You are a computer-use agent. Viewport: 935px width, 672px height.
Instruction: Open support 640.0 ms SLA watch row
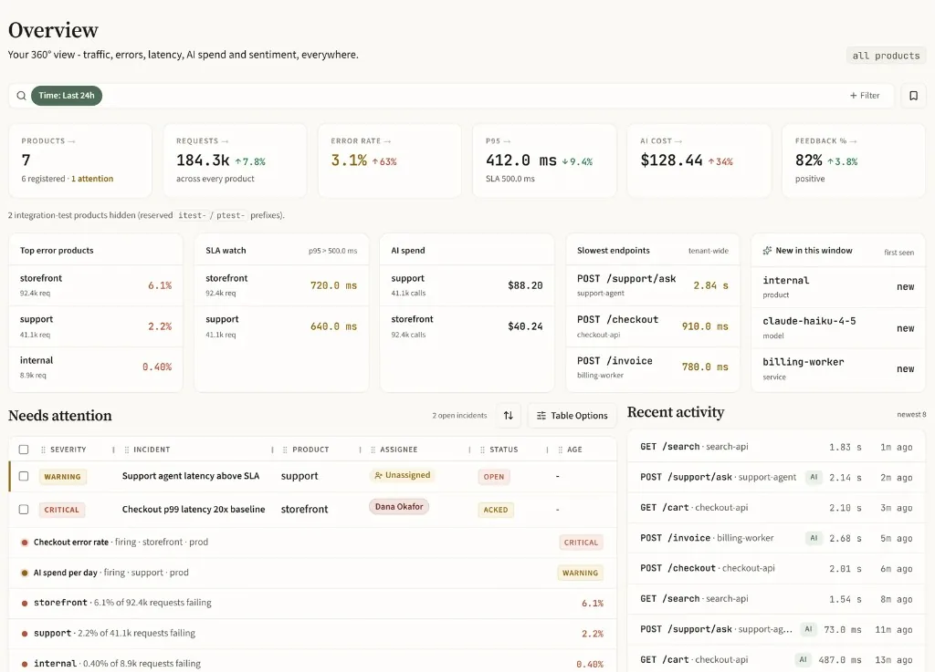281,326
